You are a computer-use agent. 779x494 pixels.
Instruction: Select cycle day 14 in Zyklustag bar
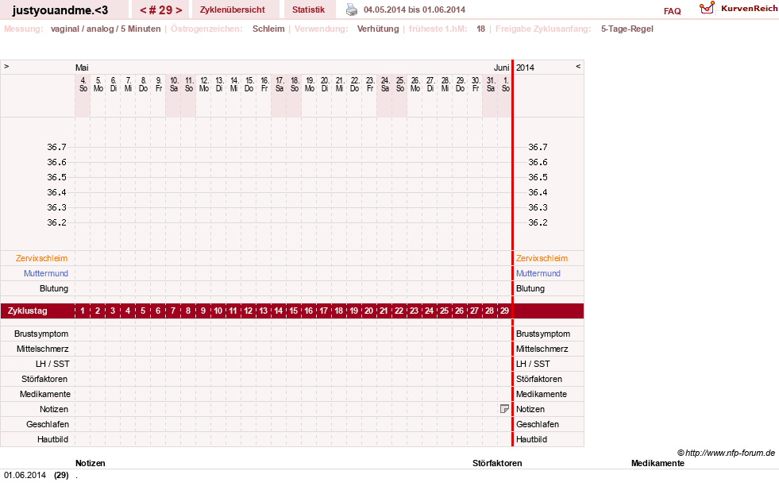tap(278, 311)
